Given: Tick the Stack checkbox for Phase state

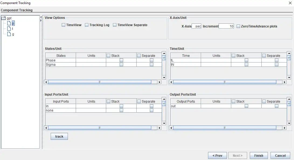Looking at the screenshot, I should click(x=121, y=60).
